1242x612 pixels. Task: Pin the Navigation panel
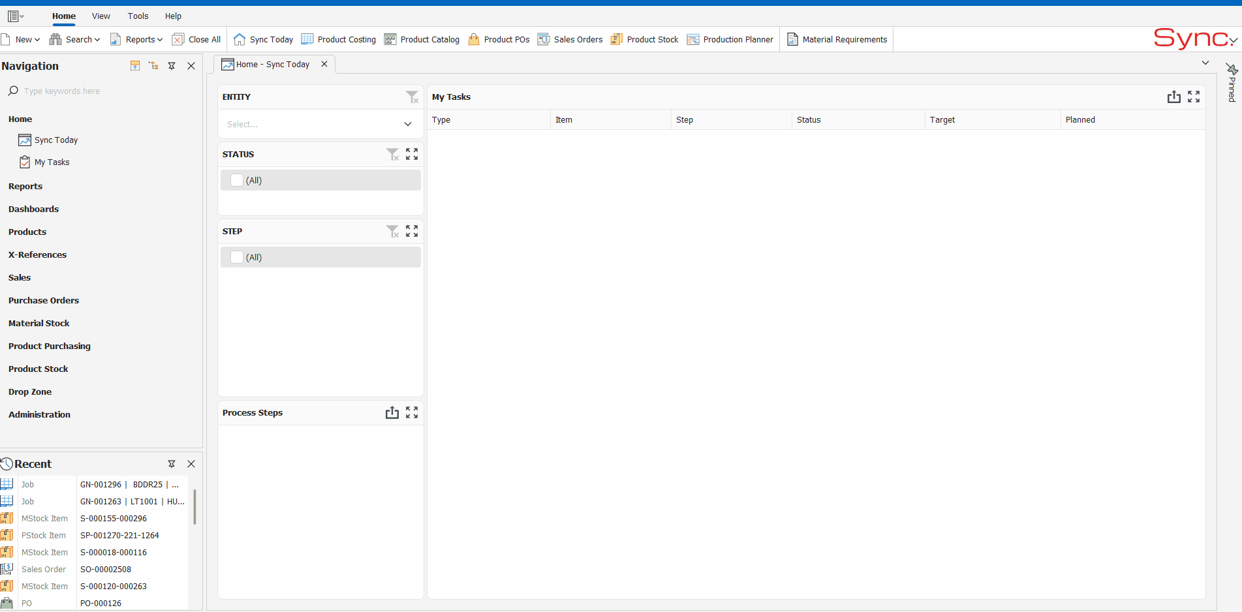click(172, 66)
